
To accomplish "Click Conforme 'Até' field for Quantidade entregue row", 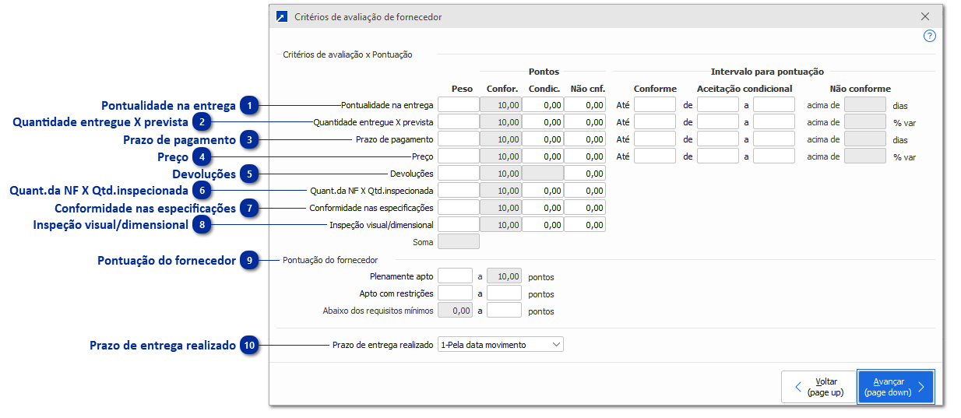I will point(655,121).
